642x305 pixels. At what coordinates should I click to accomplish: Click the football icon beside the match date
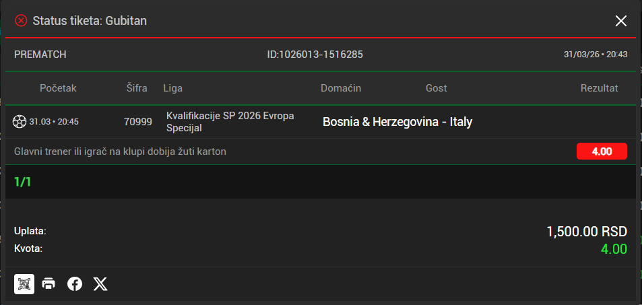pos(20,122)
